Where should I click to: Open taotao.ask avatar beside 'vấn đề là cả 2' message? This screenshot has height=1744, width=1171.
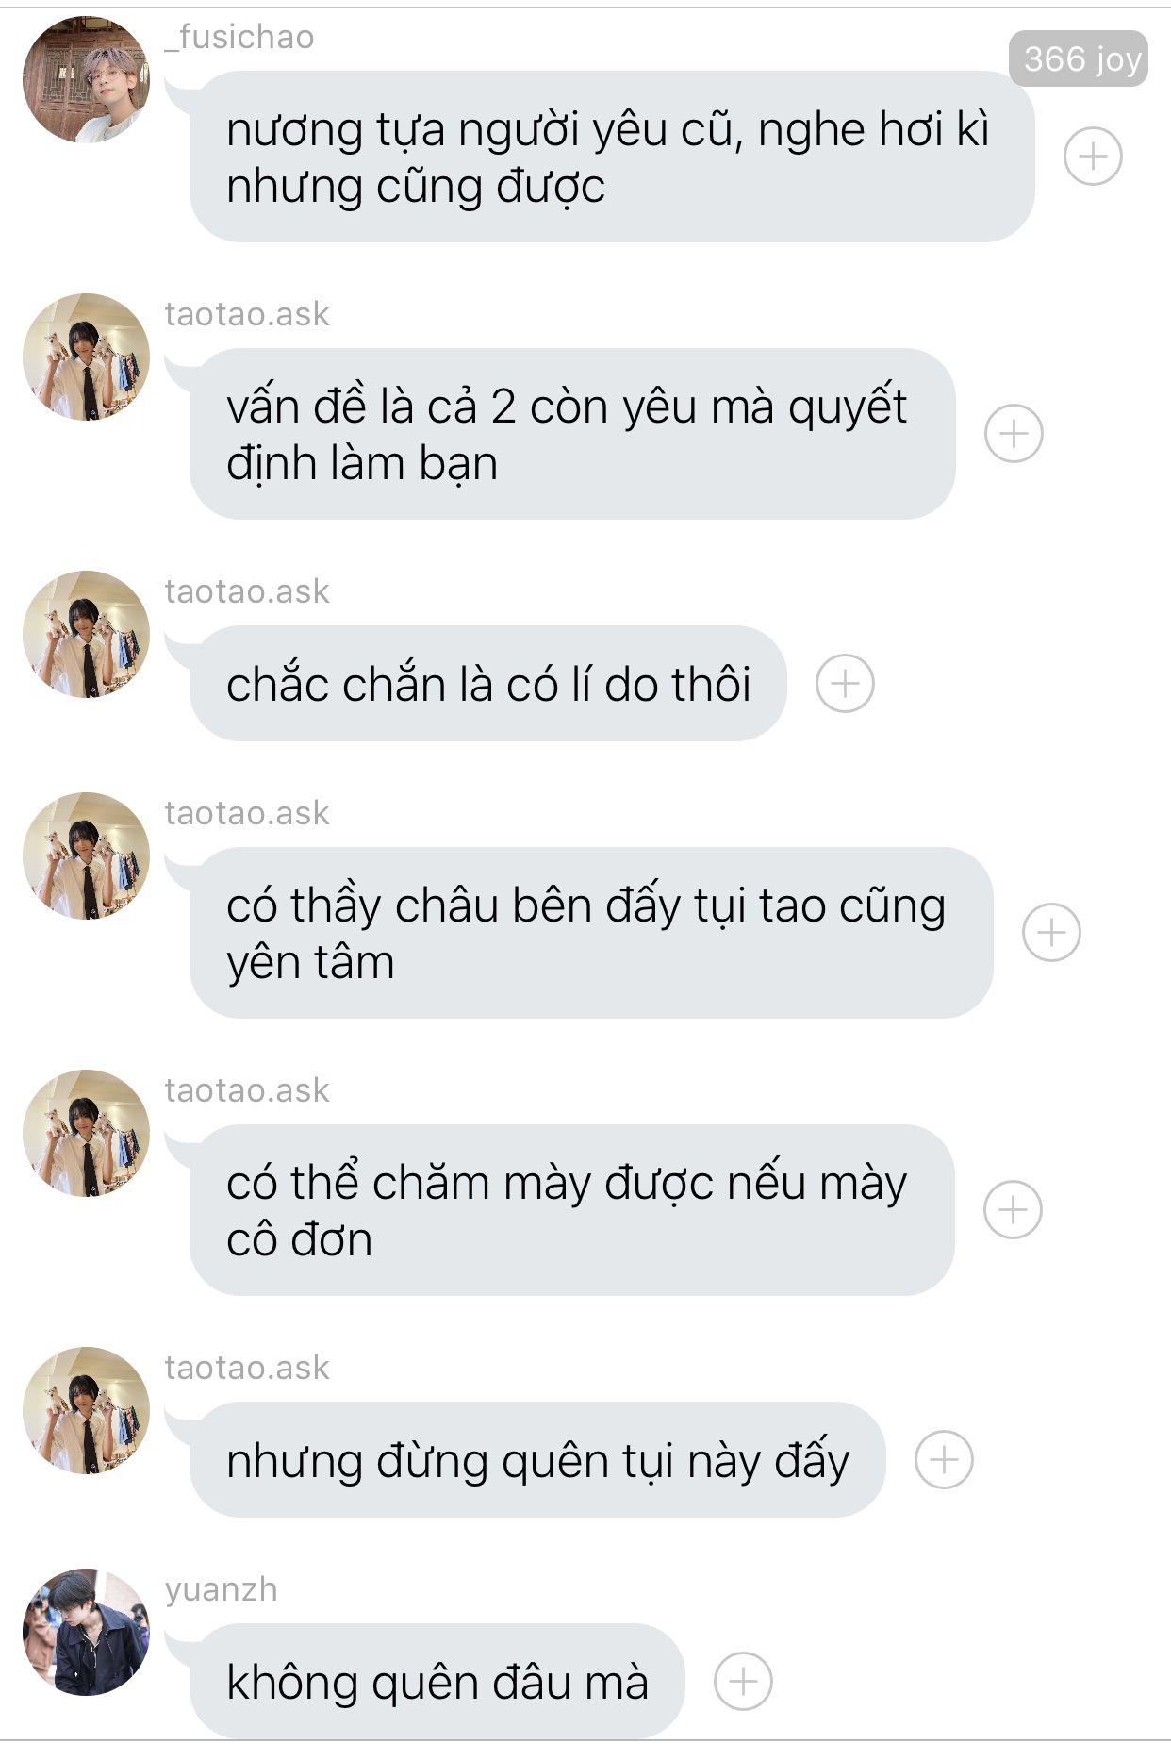click(86, 357)
